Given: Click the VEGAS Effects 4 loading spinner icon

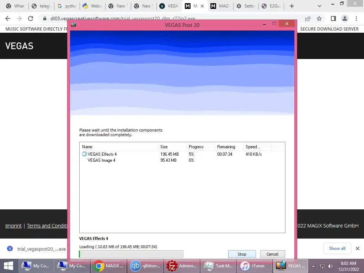Looking at the screenshot, I should 84,154.
